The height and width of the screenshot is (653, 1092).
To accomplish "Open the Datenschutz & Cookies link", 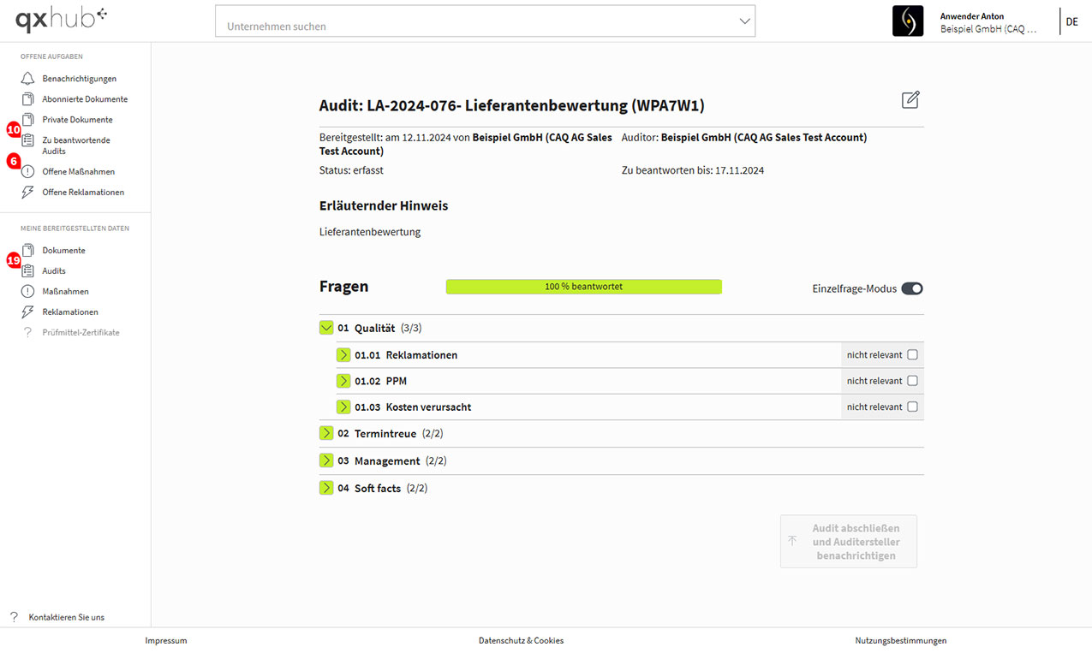I will click(x=521, y=640).
